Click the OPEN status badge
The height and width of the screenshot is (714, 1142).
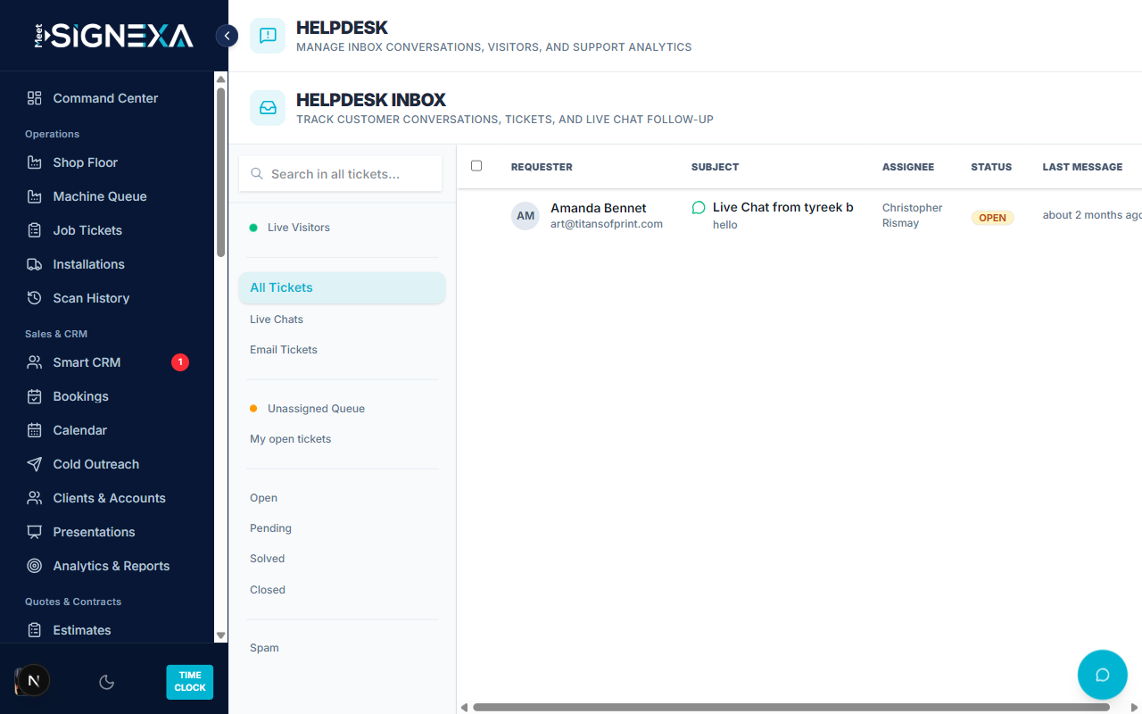pos(992,218)
